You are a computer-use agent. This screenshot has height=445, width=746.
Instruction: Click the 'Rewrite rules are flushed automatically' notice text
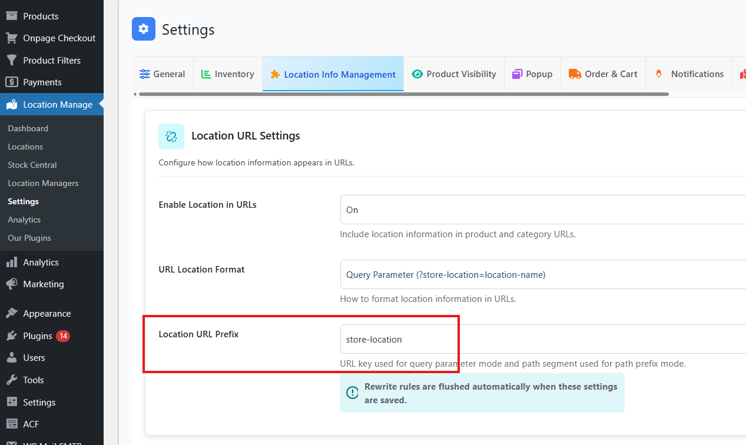[x=491, y=393]
